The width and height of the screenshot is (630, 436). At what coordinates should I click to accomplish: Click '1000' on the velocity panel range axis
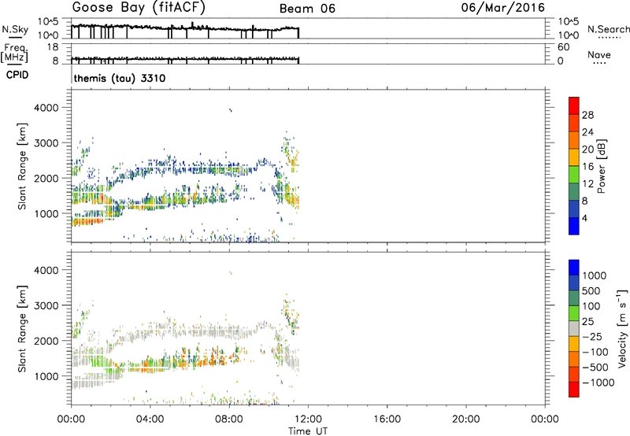coord(46,376)
